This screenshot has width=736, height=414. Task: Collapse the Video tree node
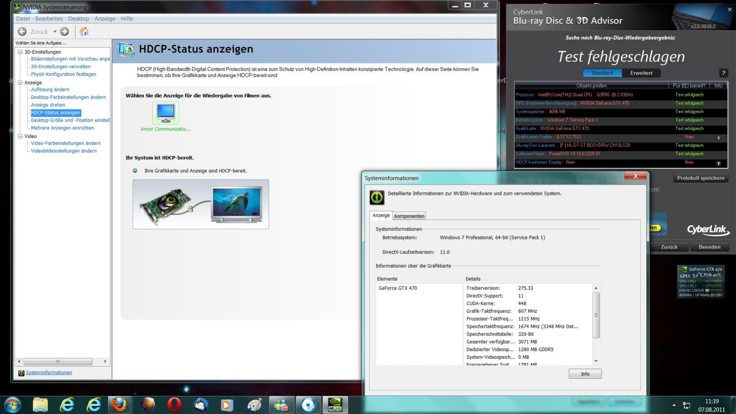click(20, 136)
